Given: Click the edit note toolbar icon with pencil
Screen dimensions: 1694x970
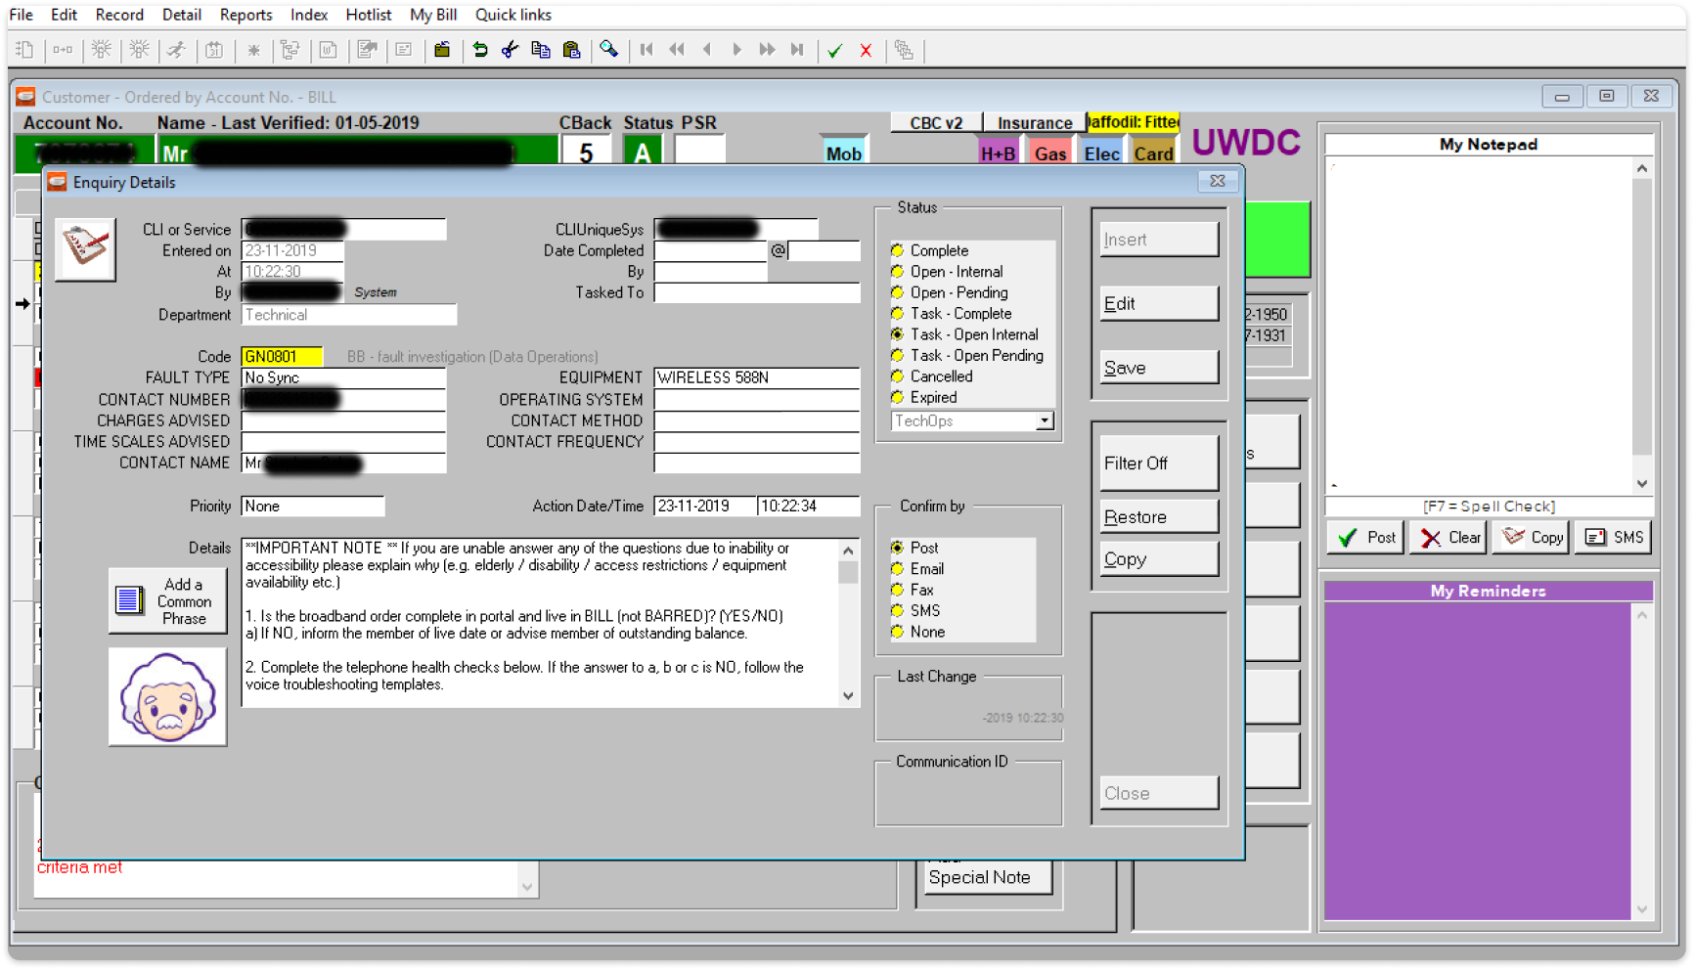Looking at the screenshot, I should tap(367, 50).
